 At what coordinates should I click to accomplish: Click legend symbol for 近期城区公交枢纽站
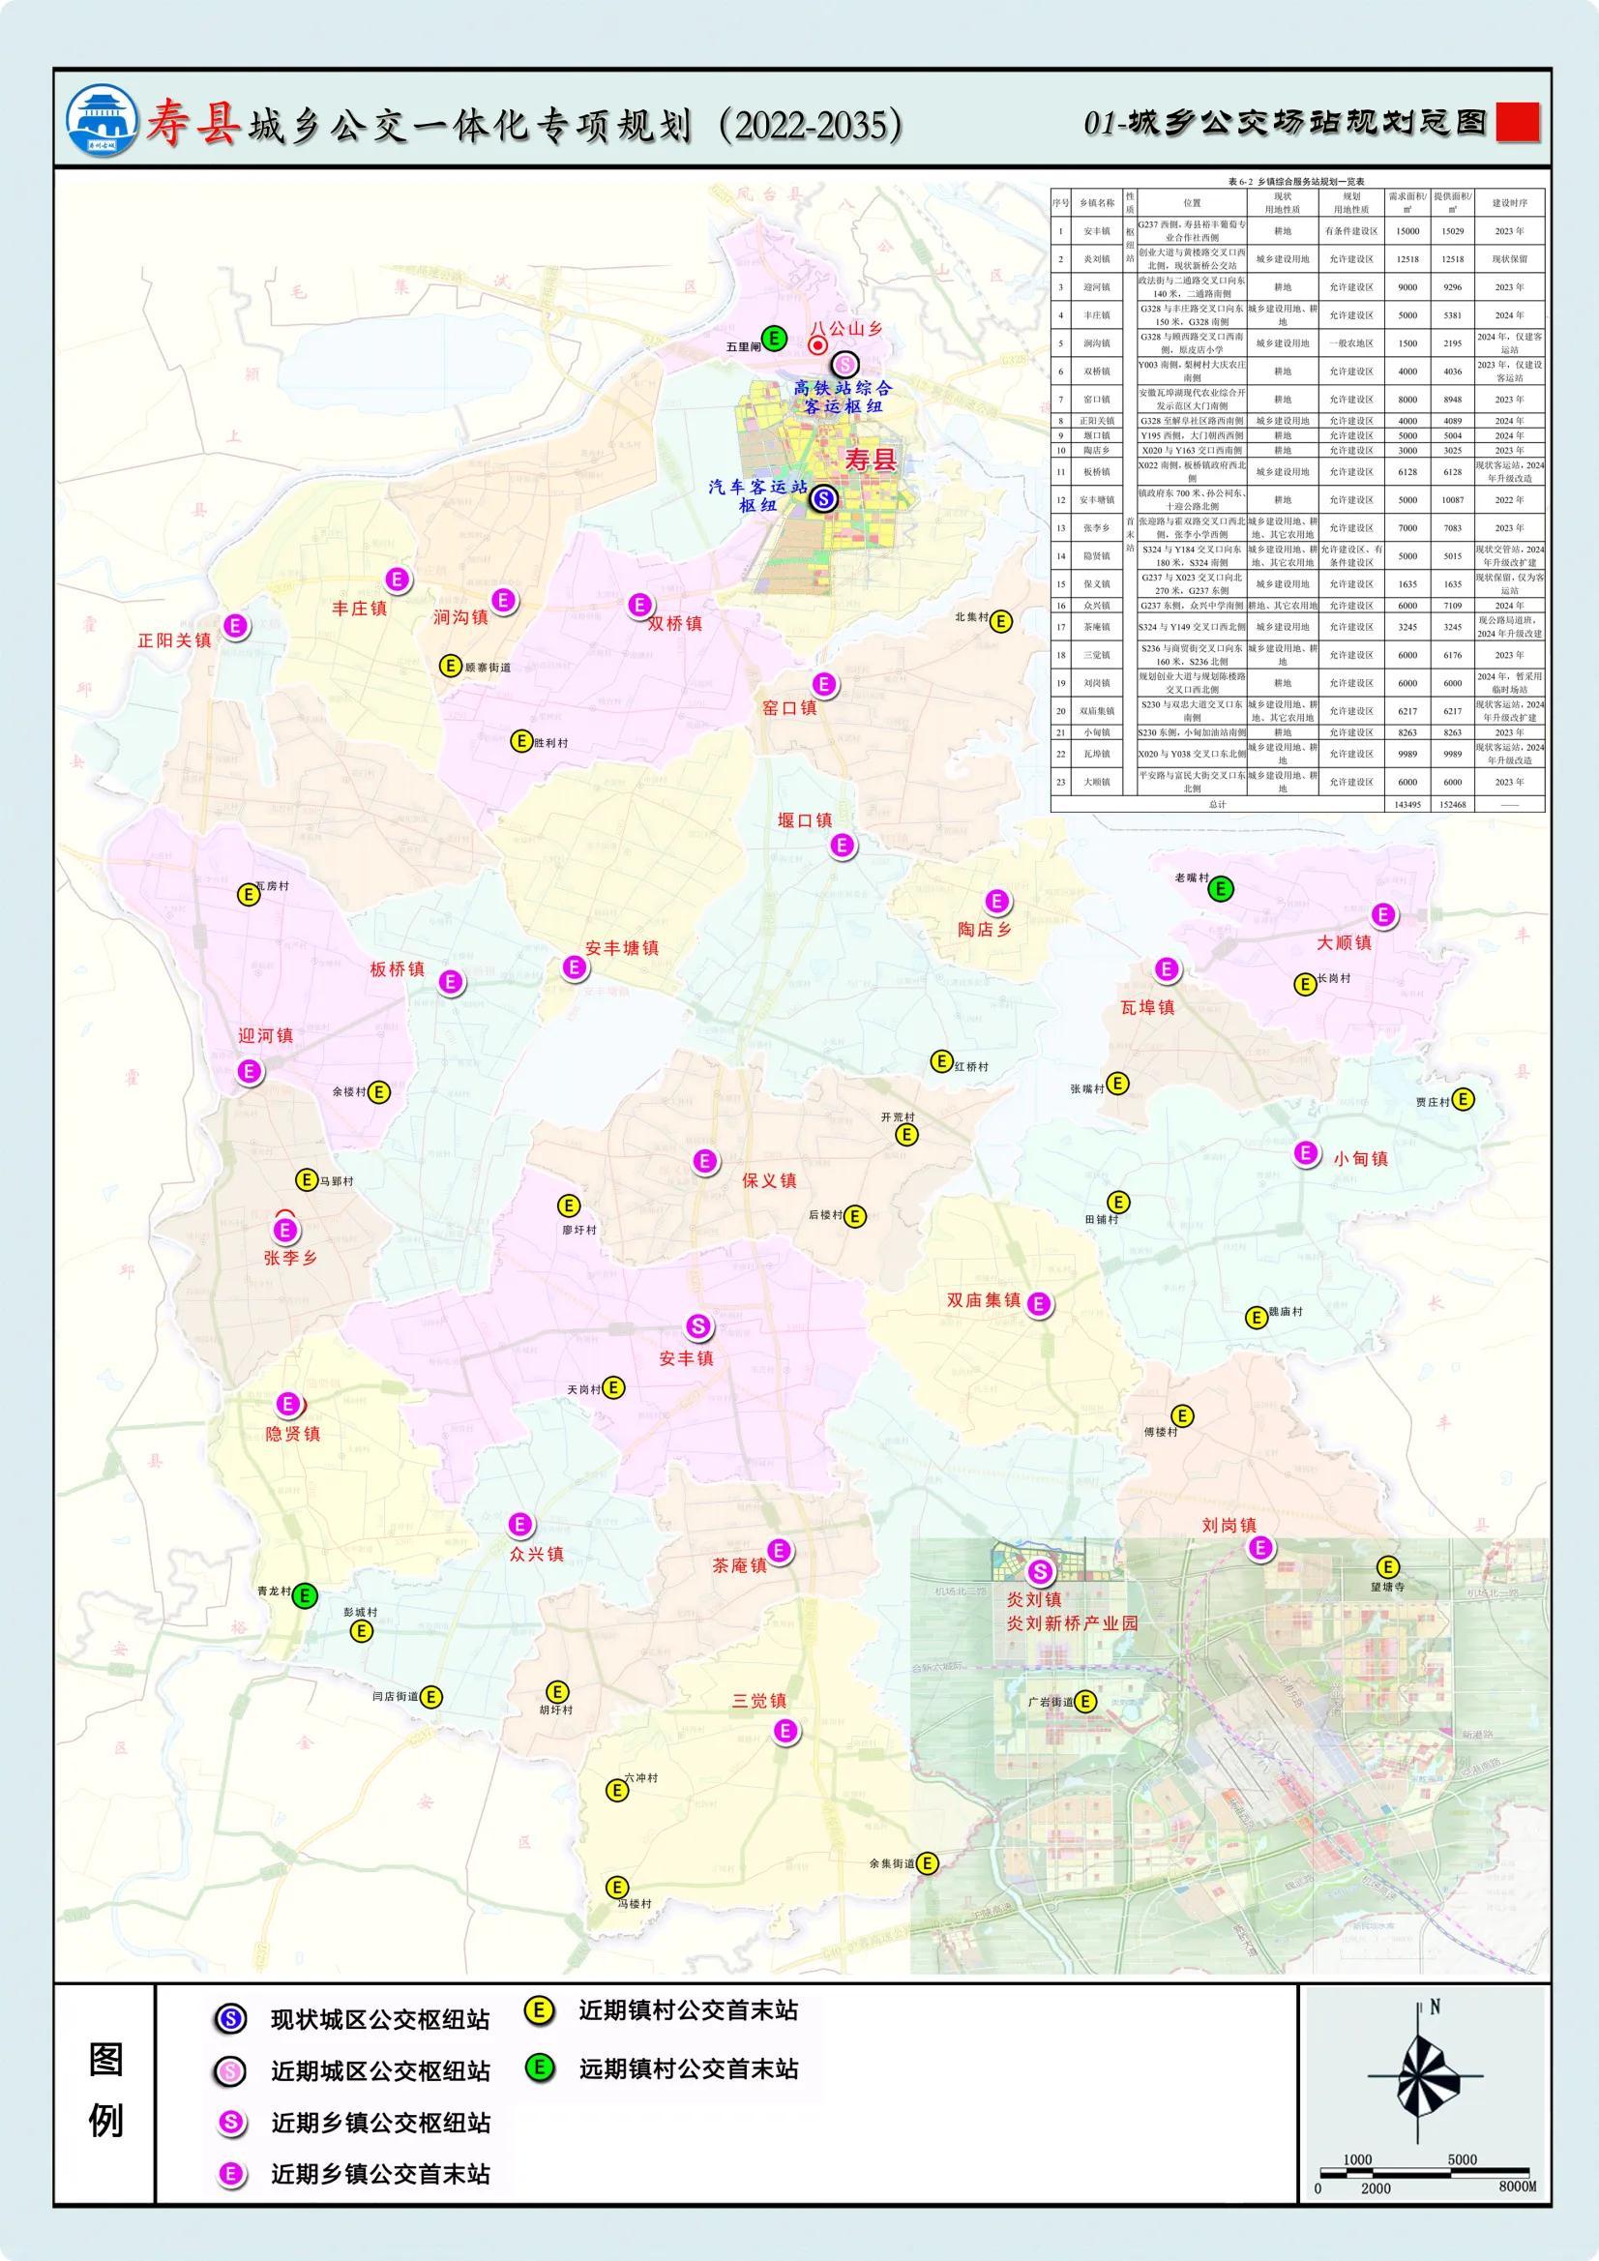pyautogui.click(x=230, y=2071)
